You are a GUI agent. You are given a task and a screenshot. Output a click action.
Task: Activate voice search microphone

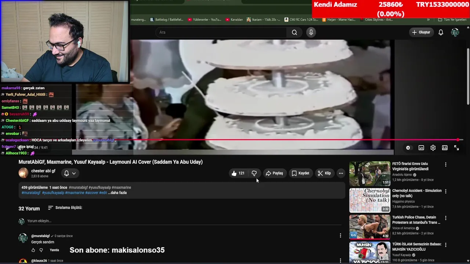pos(311,32)
